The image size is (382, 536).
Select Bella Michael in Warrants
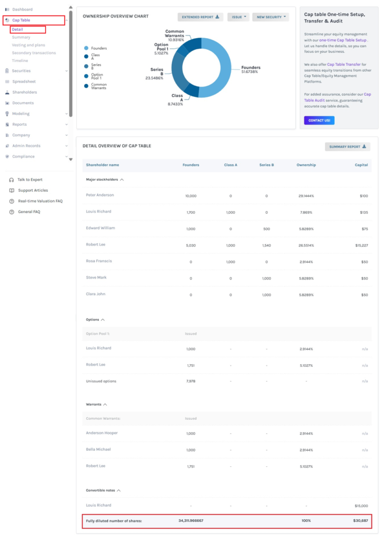pyautogui.click(x=98, y=450)
